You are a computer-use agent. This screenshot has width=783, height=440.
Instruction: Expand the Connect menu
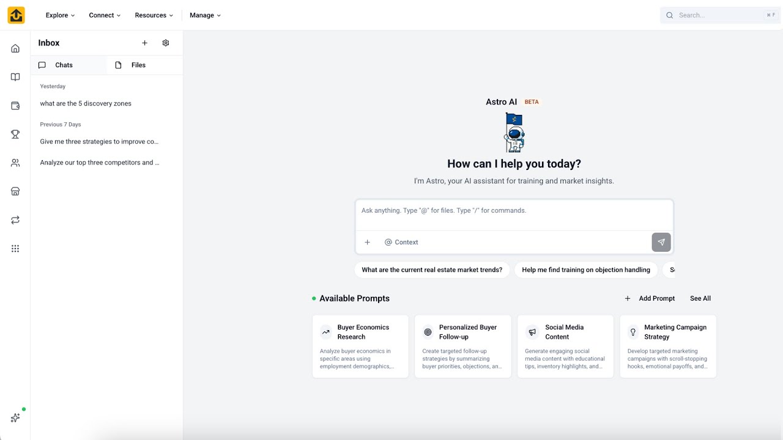(105, 15)
